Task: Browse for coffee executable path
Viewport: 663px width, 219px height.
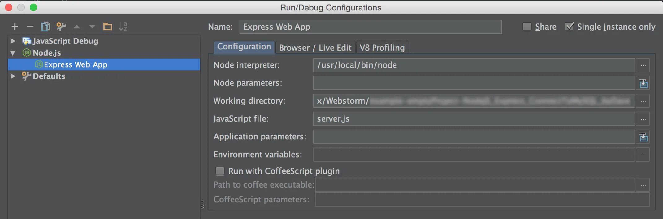Action: 643,185
